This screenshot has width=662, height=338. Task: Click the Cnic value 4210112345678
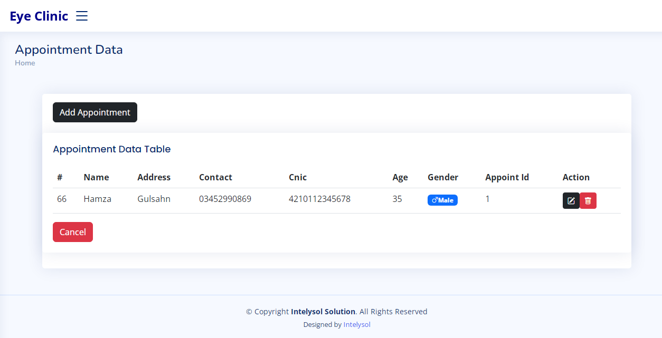[x=319, y=199]
